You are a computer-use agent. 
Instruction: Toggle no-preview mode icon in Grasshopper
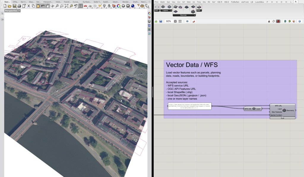pyautogui.click(x=269, y=21)
